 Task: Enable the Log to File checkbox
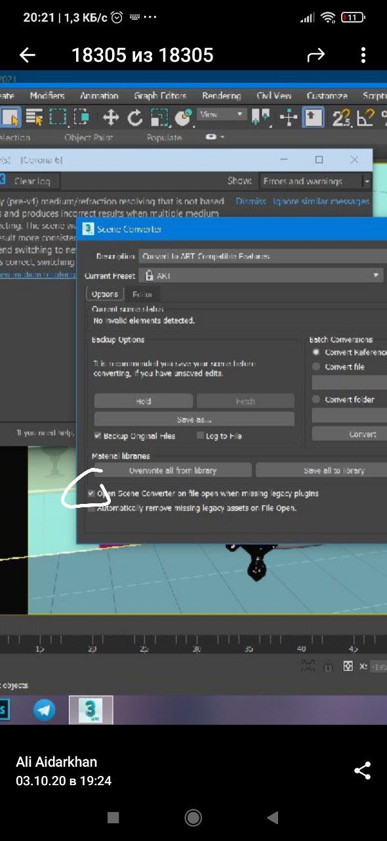click(x=200, y=436)
